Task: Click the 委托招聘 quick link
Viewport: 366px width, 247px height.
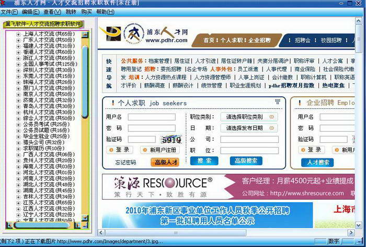Action: point(171,69)
